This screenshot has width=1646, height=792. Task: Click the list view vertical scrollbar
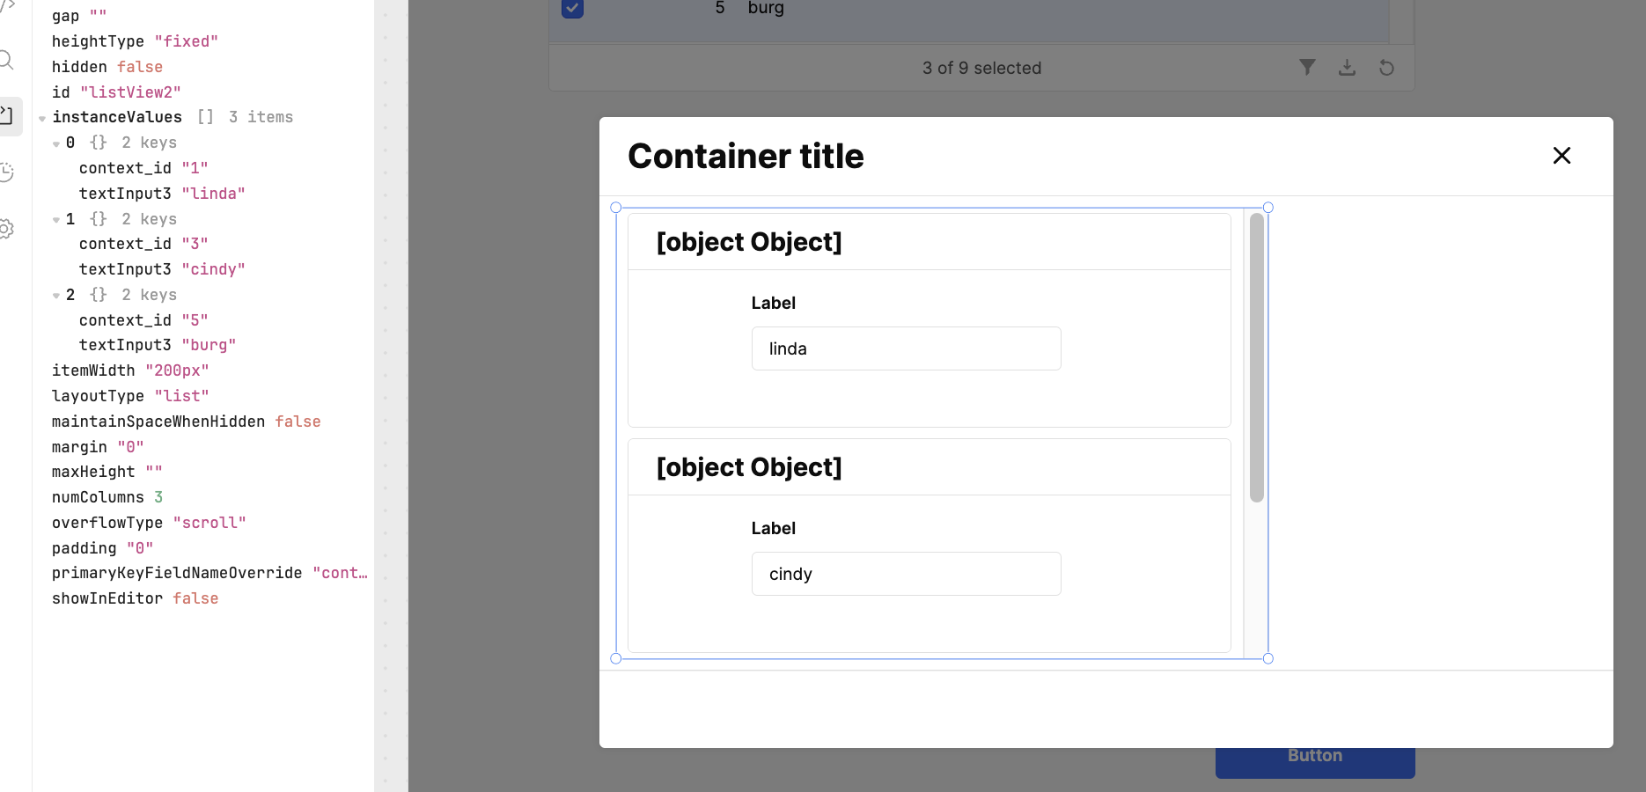(x=1256, y=357)
